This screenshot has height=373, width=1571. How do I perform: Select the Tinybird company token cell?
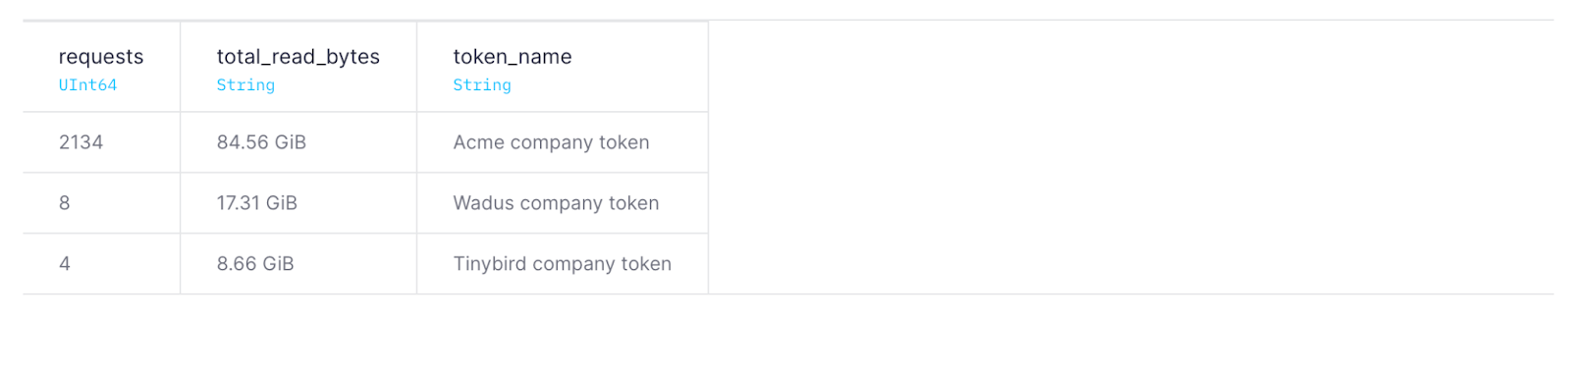563,264
